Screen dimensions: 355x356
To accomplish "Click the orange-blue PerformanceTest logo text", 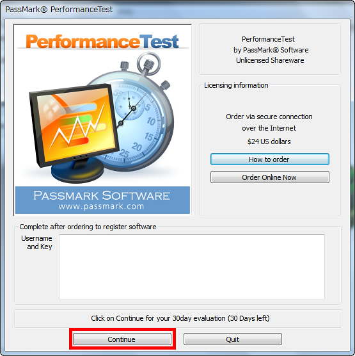I will pyautogui.click(x=102, y=42).
